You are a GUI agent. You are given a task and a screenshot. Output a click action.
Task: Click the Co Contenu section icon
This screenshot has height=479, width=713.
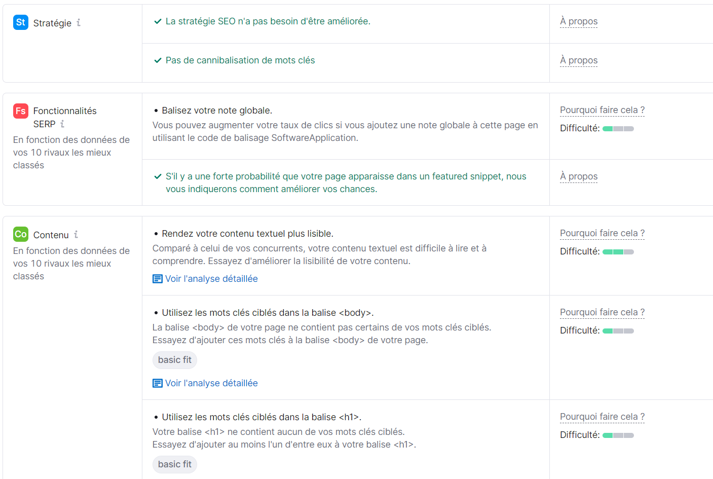20,235
